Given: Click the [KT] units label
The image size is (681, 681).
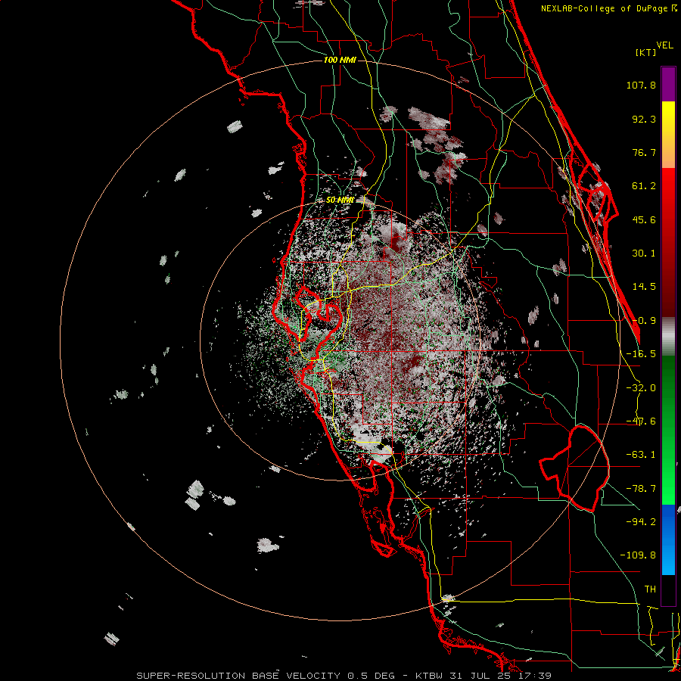Looking at the screenshot, I should pos(646,52).
